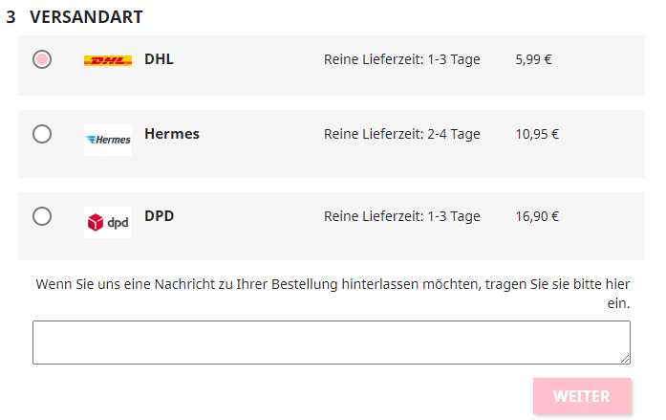The height and width of the screenshot is (420, 666).
Task: Click the DPD logo icon
Action: click(x=108, y=222)
